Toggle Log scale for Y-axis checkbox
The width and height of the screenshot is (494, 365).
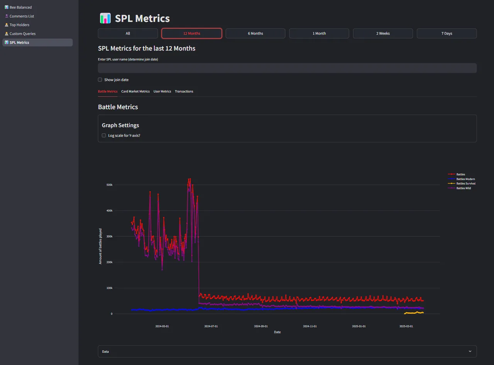(104, 135)
